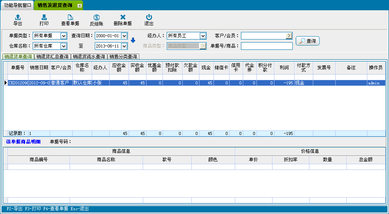Viewport: 389px width, 214px height.
Task: Click the 仓库名称 column header
Action: 82,68
